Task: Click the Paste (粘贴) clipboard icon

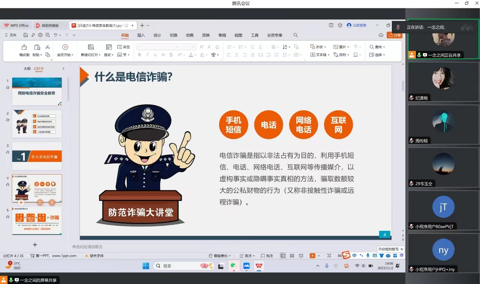Action: click(x=37, y=47)
